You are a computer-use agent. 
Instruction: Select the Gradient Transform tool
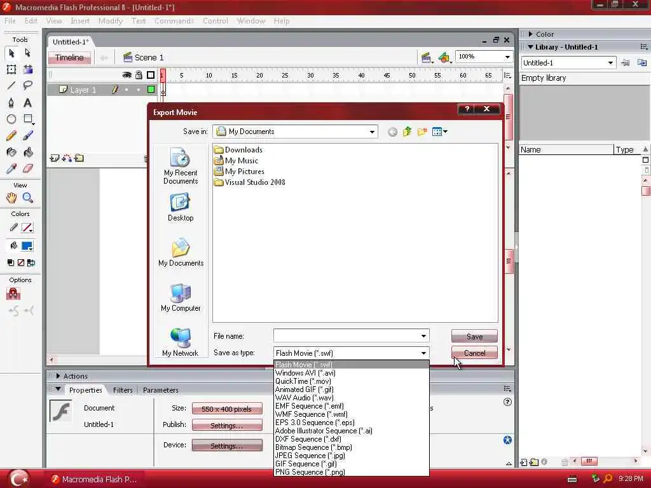click(x=28, y=69)
